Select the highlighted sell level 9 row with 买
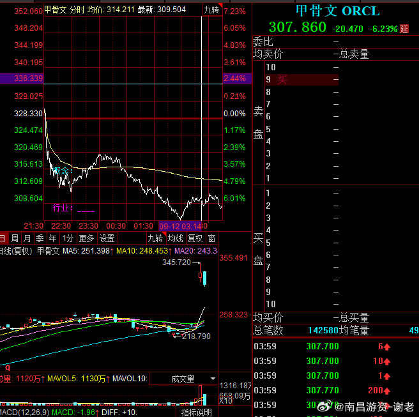Viewport: 419px width, 417px height. click(x=302, y=80)
